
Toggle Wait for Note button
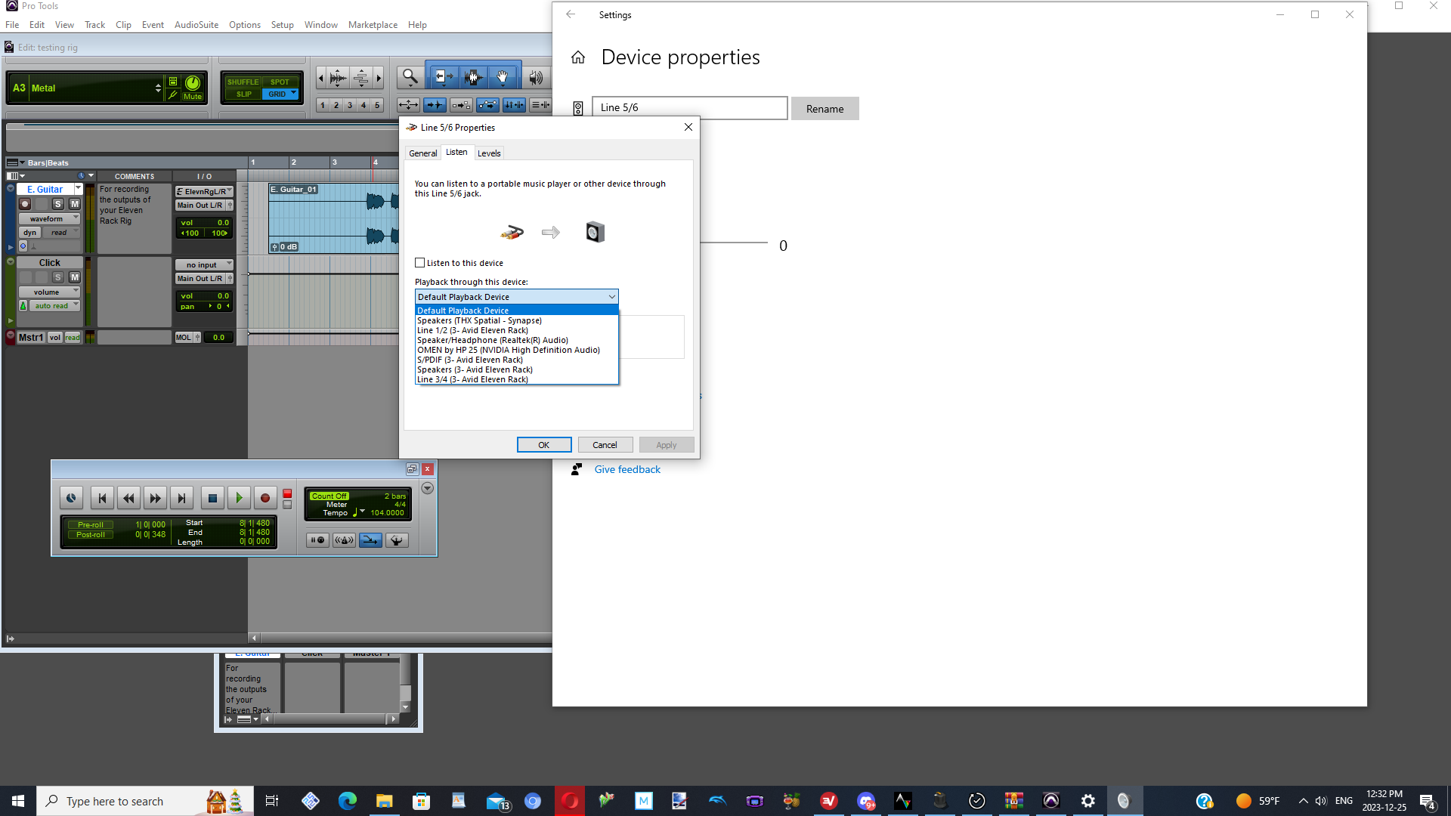click(317, 540)
